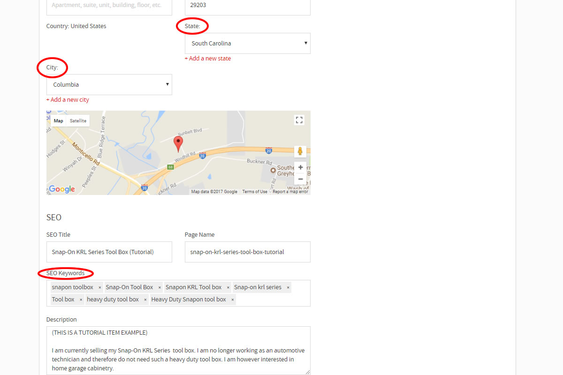563x375 pixels.
Task: Click the 'SEO Title' field label
Action: tap(58, 235)
